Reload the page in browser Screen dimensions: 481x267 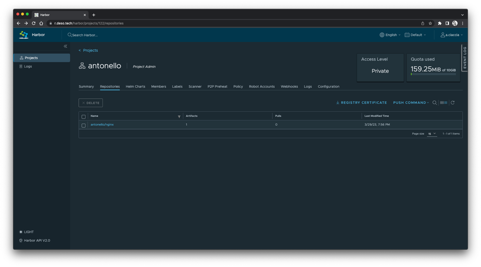[x=34, y=24]
